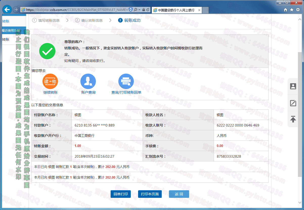The image size is (304, 210).
Task: Click the 回单打印 button
Action: pyautogui.click(x=121, y=194)
